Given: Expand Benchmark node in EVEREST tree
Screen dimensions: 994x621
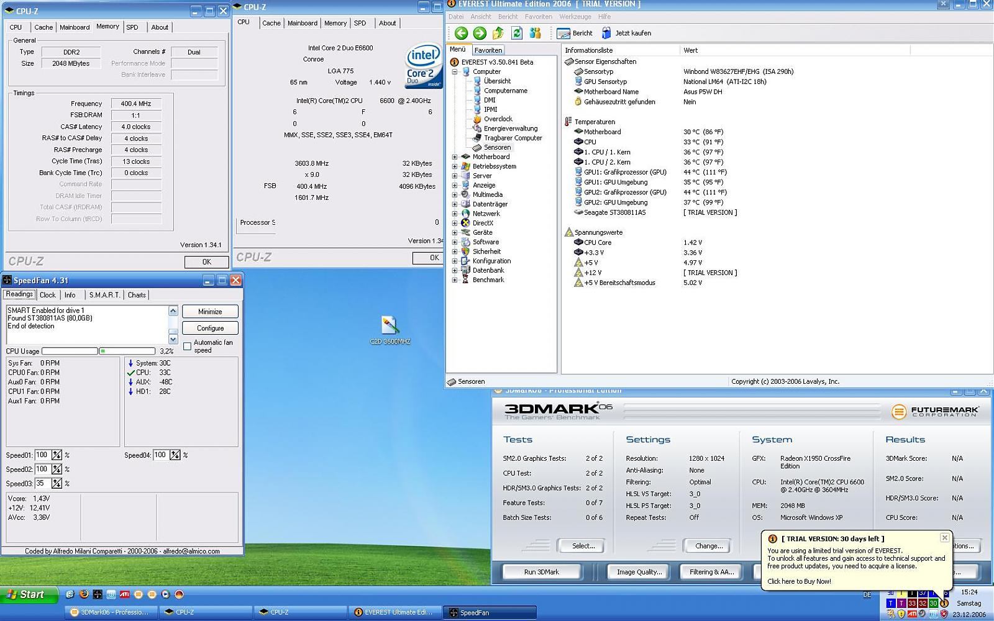Looking at the screenshot, I should click(455, 280).
